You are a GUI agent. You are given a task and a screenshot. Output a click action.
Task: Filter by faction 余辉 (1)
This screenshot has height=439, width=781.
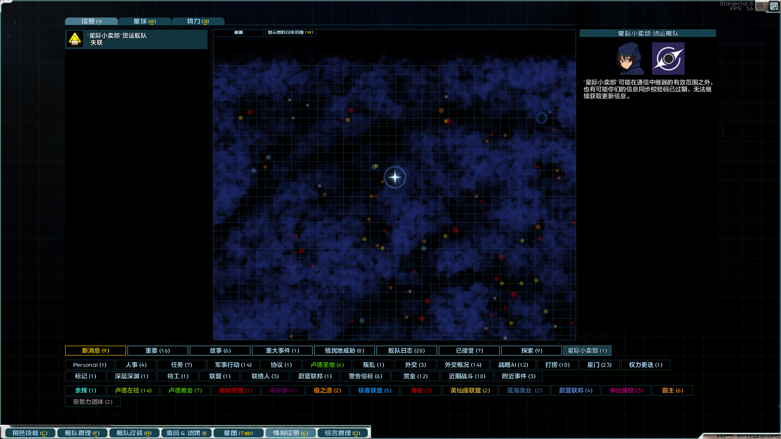tap(85, 390)
